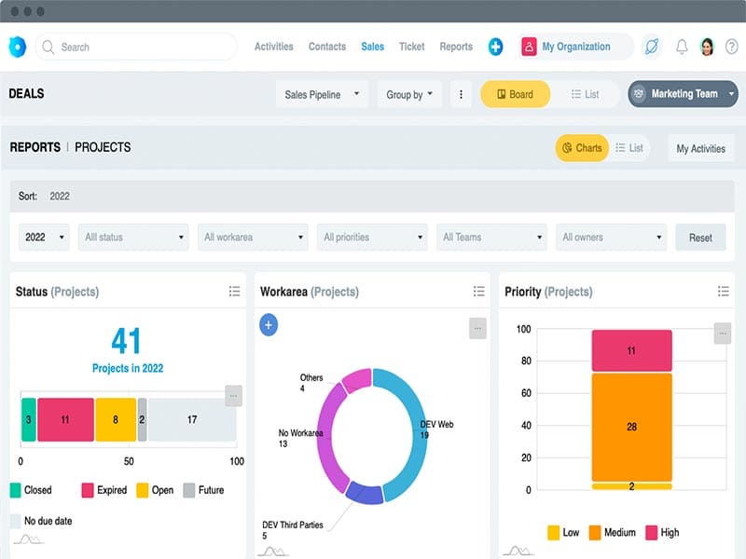Open the notifications bell icon
Viewport: 746px width, 559px height.
pyautogui.click(x=682, y=47)
